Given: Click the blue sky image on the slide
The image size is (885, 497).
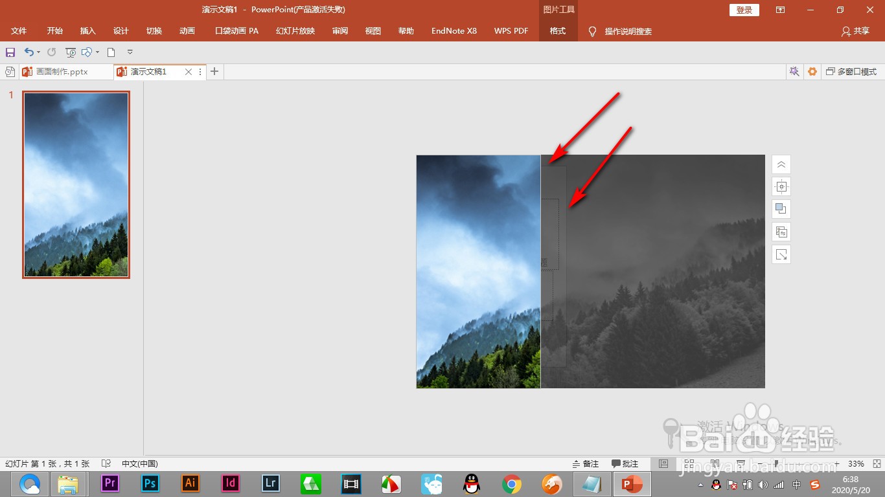Looking at the screenshot, I should pyautogui.click(x=478, y=272).
